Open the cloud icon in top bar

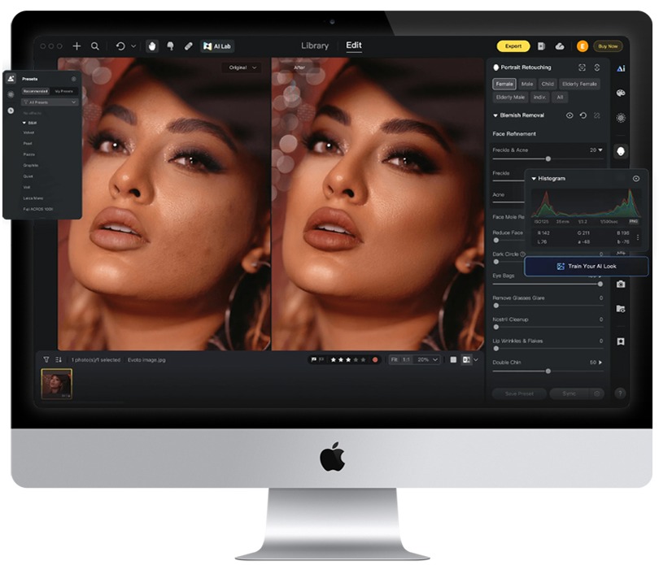click(560, 46)
